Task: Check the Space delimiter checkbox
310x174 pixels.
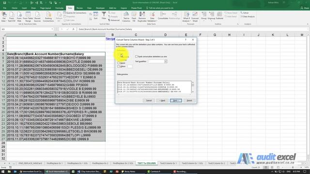Action: pos(118,63)
